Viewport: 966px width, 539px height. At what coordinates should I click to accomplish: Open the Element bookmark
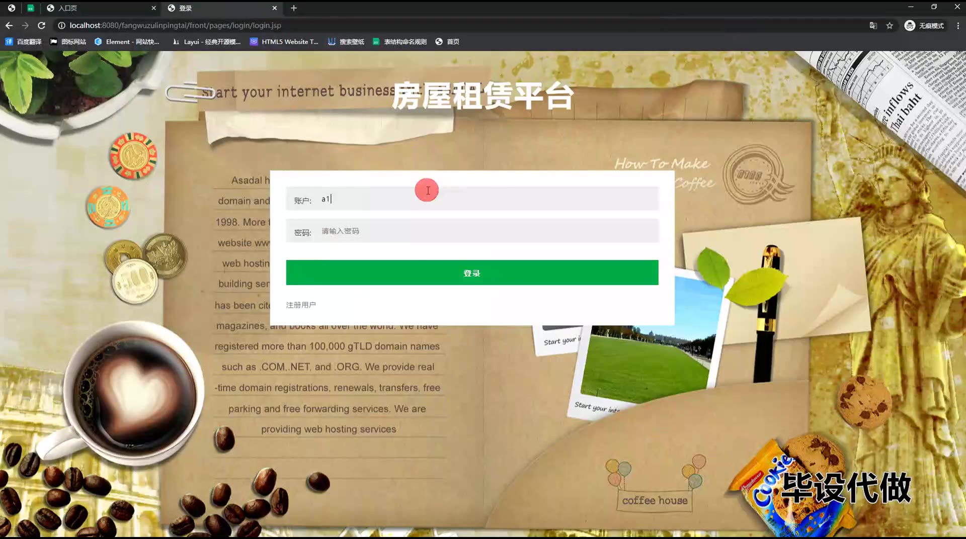pyautogui.click(x=127, y=42)
